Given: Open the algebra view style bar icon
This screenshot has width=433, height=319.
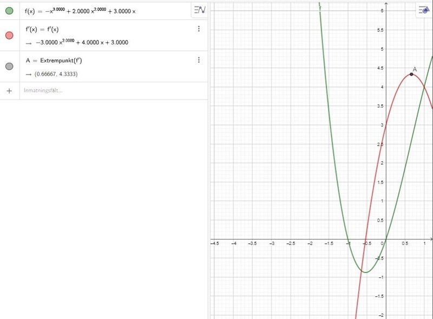Looking at the screenshot, I should pyautogui.click(x=199, y=10).
